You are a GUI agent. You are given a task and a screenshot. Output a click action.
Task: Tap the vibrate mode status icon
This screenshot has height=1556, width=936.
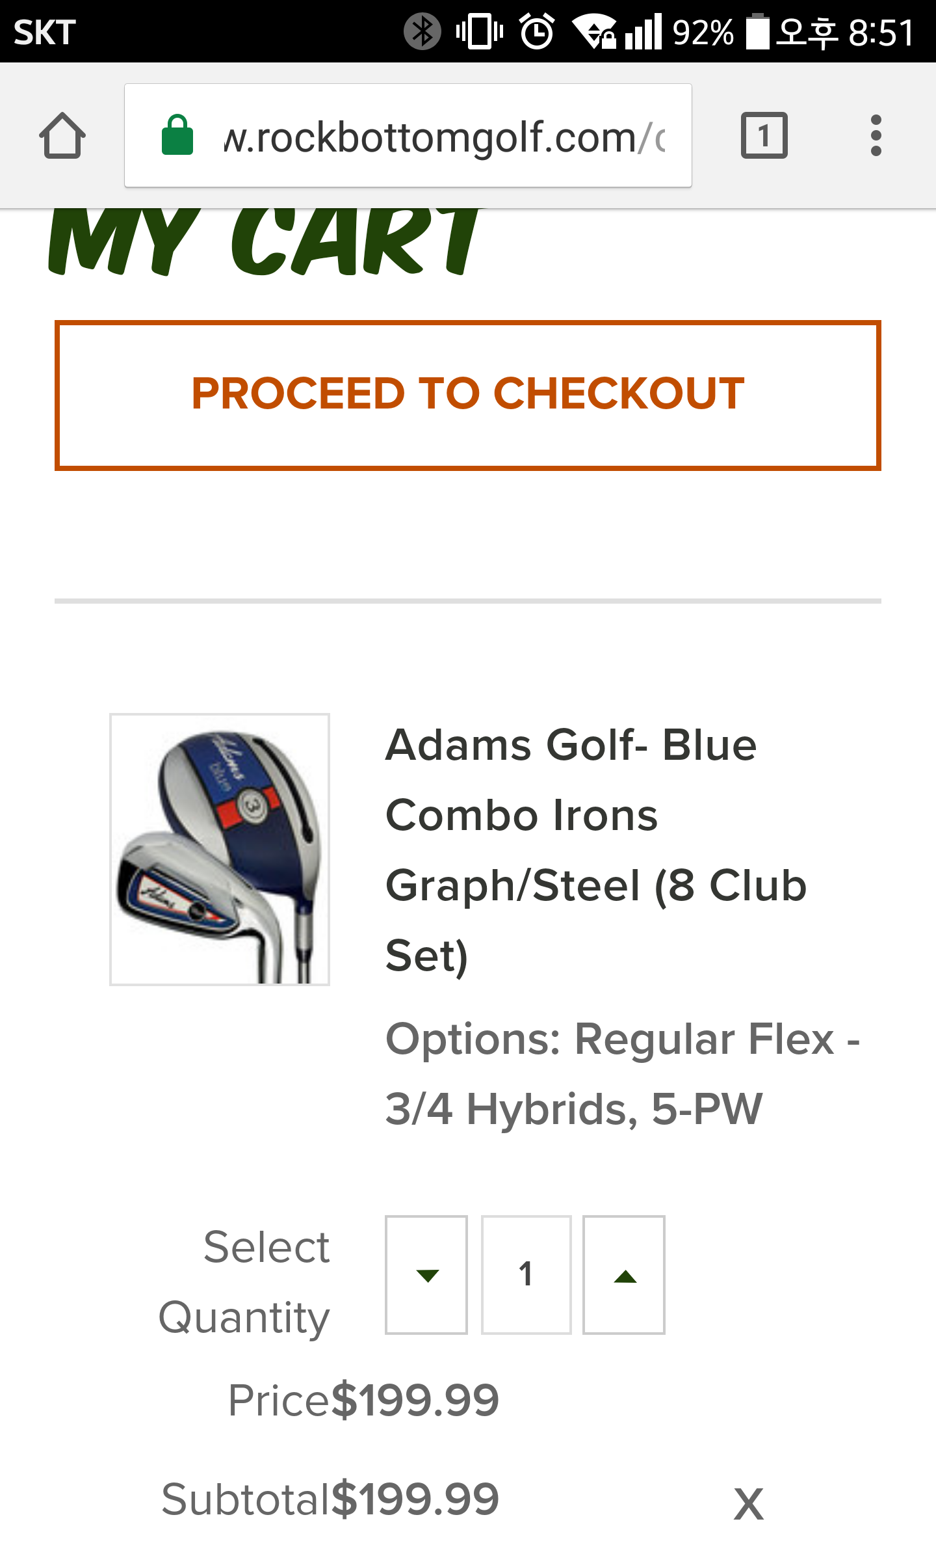480,31
